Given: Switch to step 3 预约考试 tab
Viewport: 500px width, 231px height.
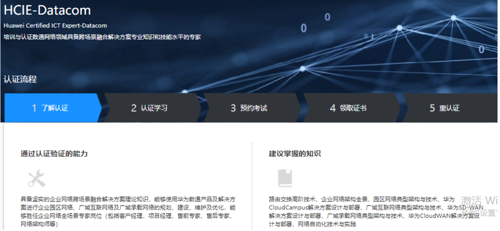Looking at the screenshot, I should point(251,108).
